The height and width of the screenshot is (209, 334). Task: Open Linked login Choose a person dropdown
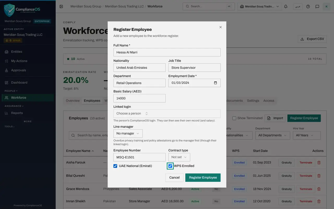167,113
